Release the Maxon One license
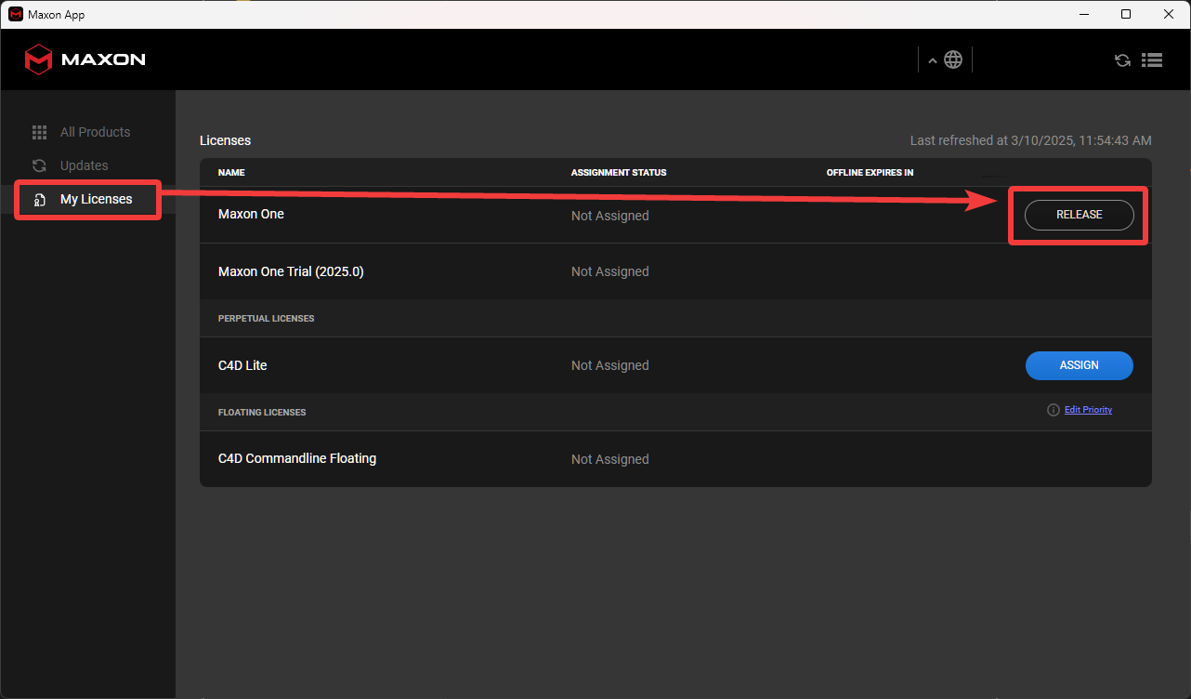The image size is (1191, 699). pos(1079,215)
